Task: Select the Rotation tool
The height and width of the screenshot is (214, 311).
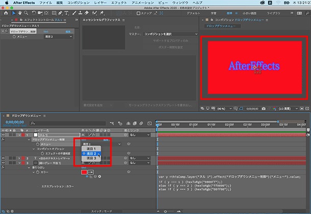Action: [x=34, y=13]
